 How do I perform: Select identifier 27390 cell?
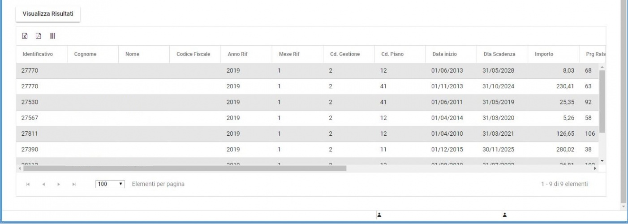(x=29, y=150)
